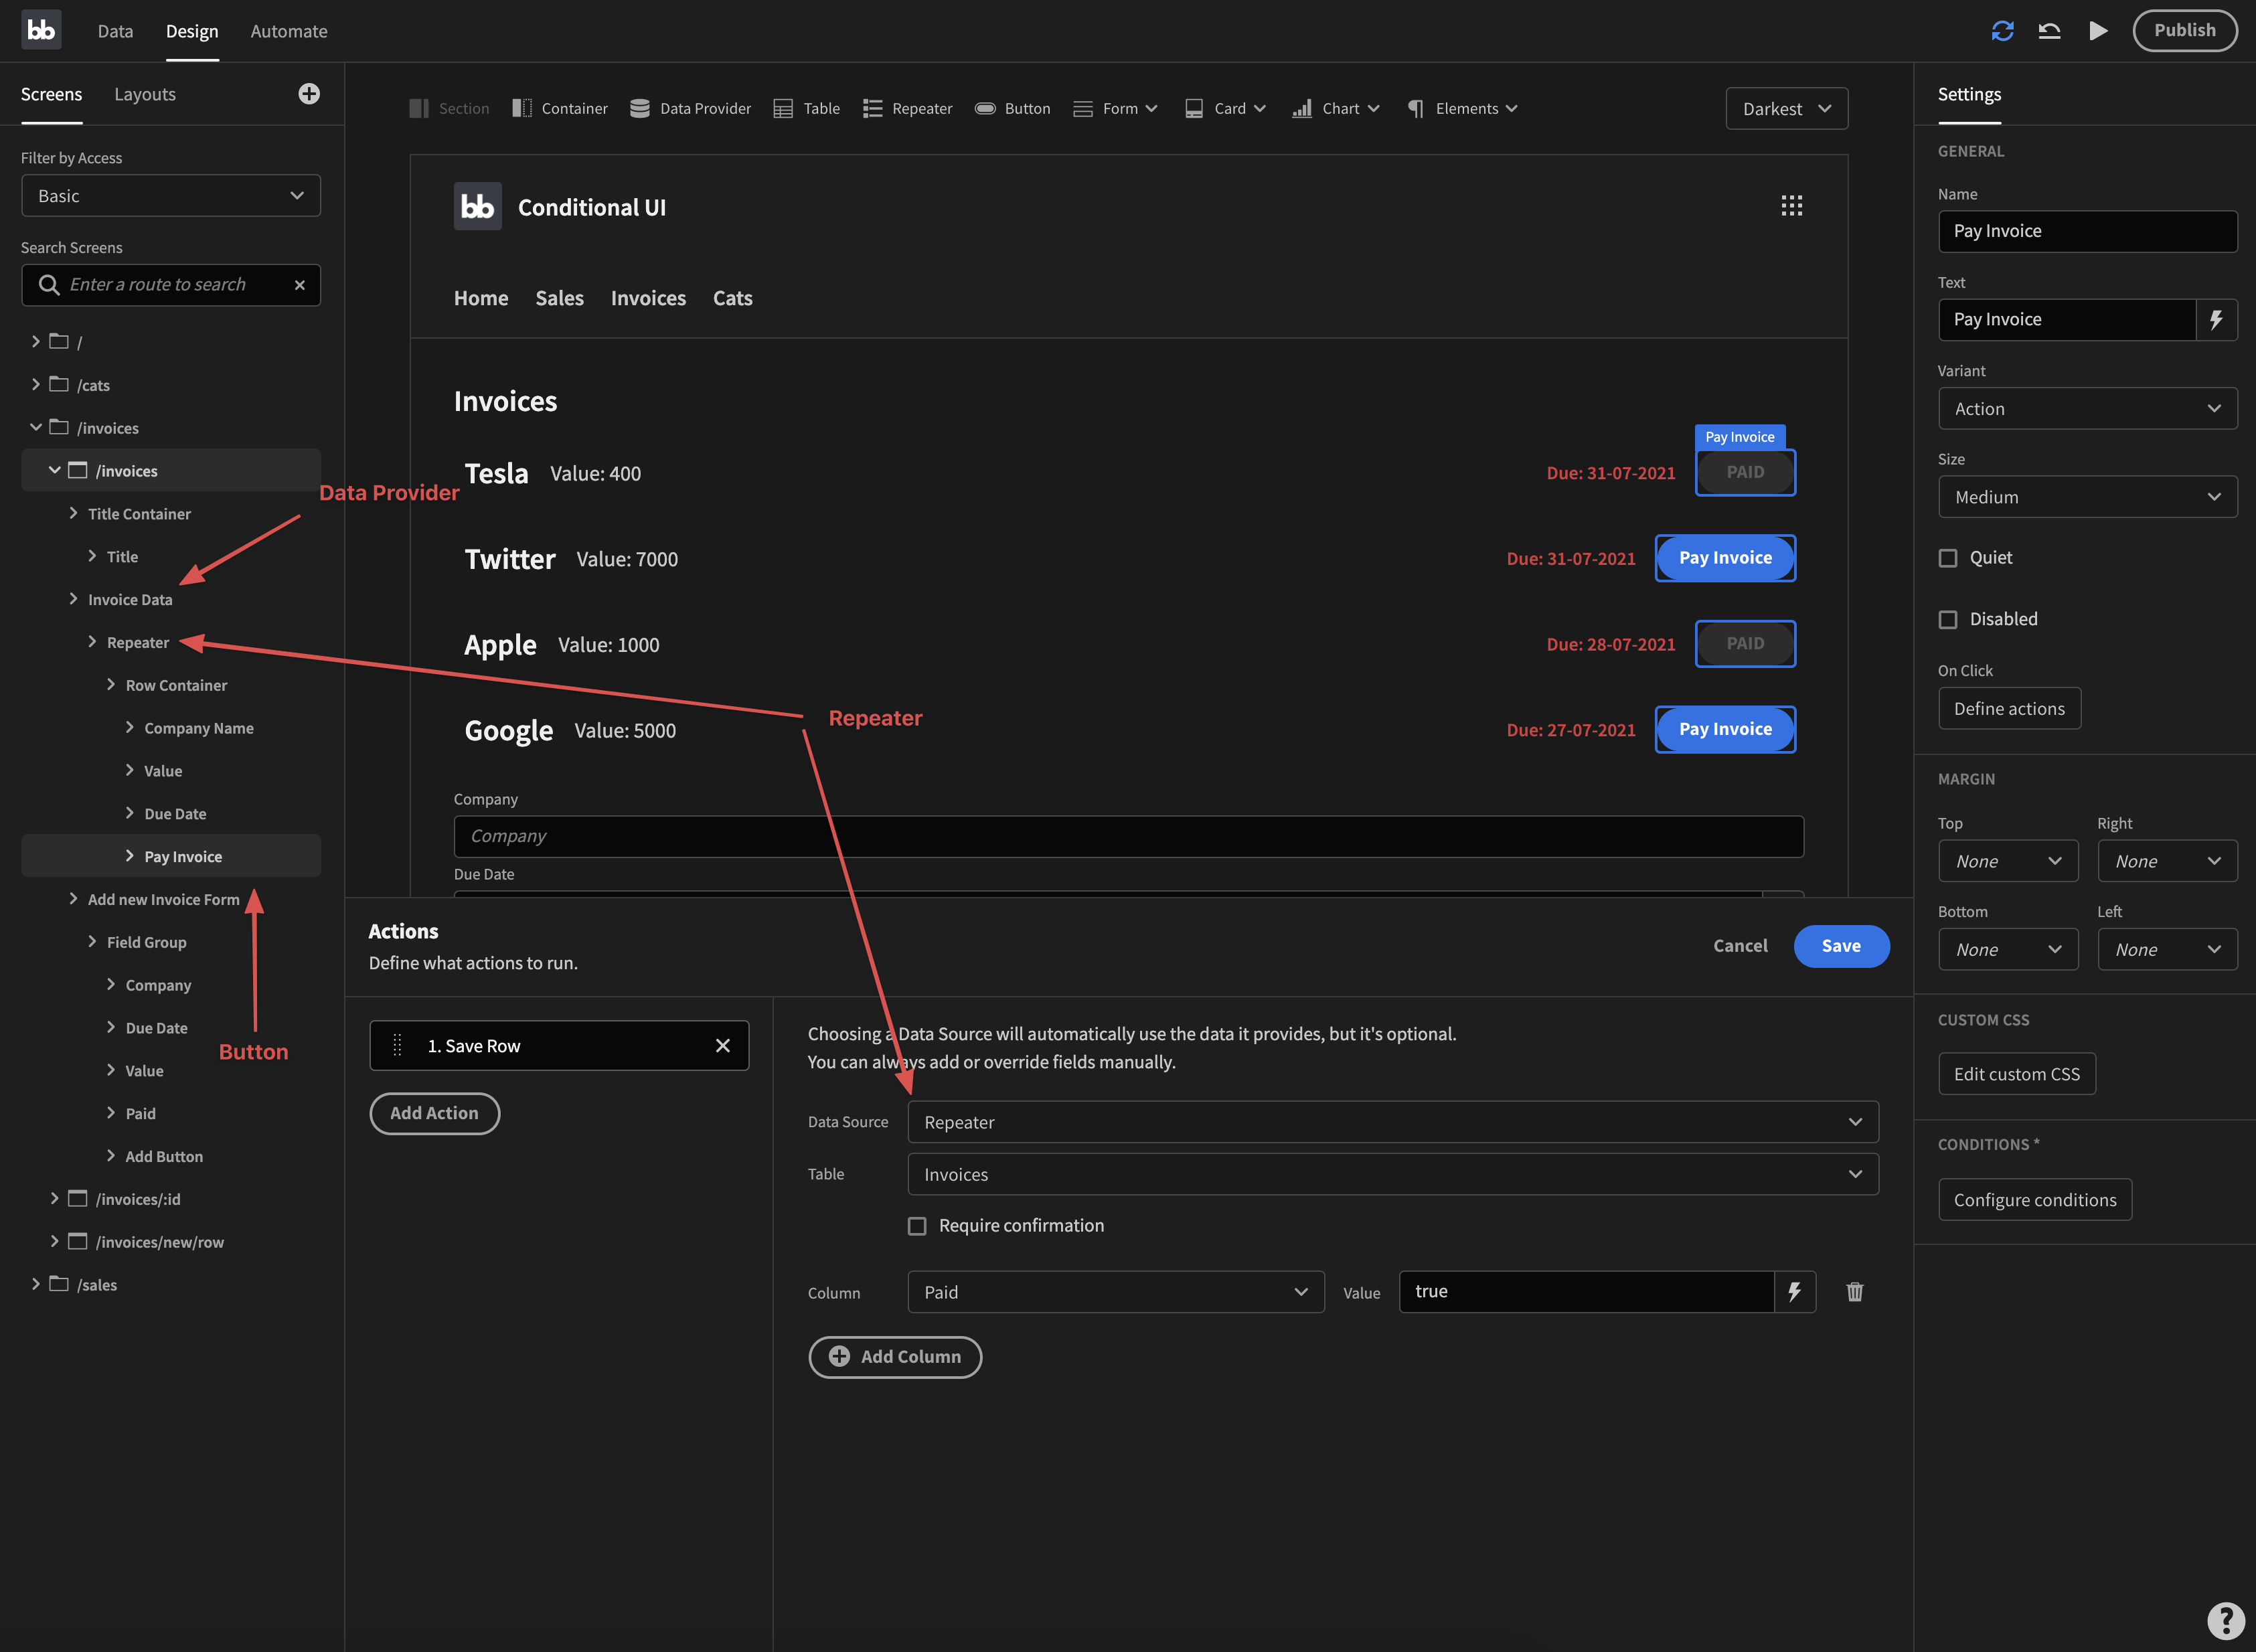
Task: Click lightning binding icon beside Value field
Action: point(1795,1292)
